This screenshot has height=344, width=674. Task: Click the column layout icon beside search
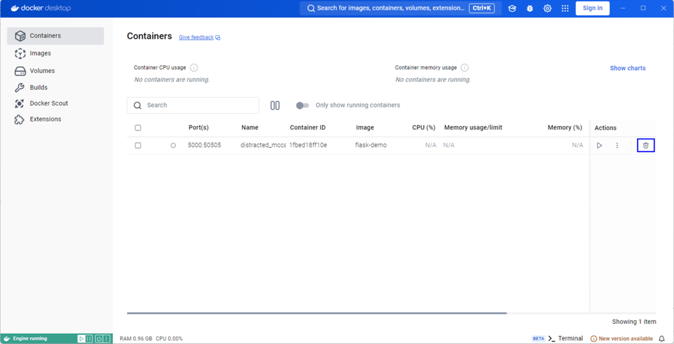point(275,105)
